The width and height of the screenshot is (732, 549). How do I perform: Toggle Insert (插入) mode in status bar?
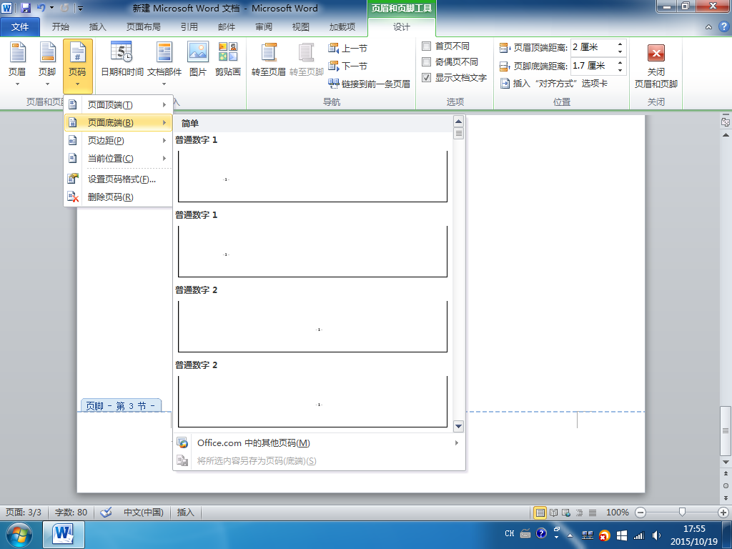click(x=185, y=512)
